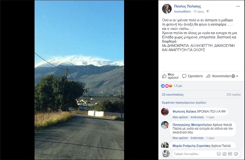Image resolution: width=245 pixels, height=160 pixels.
Task: Click the globe privacy icon beside 15 ώρες
Action: (208, 11)
